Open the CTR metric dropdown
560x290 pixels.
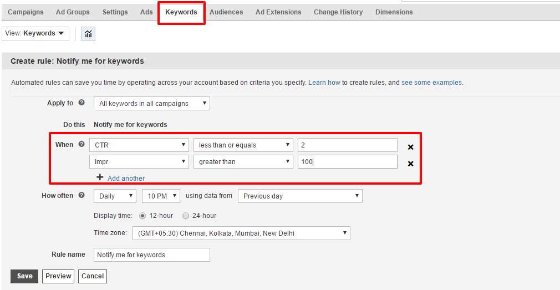(139, 145)
